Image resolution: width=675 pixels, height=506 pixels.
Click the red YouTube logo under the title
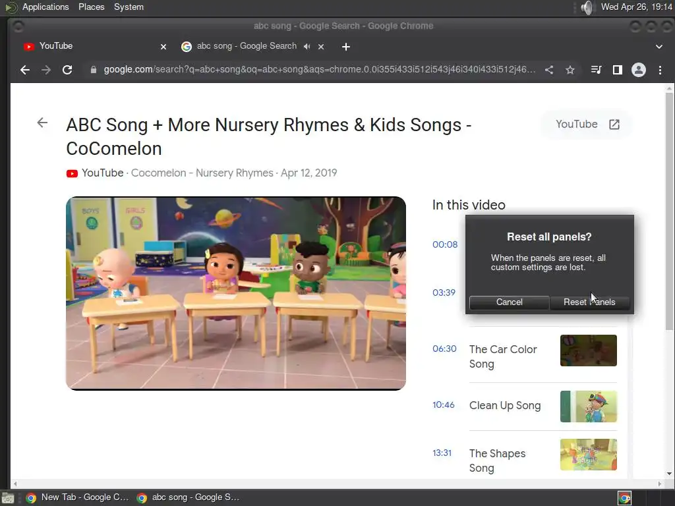point(72,173)
